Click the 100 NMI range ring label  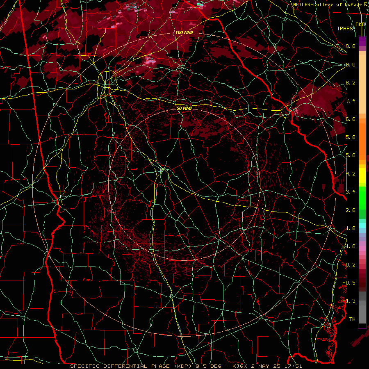pyautogui.click(x=184, y=32)
